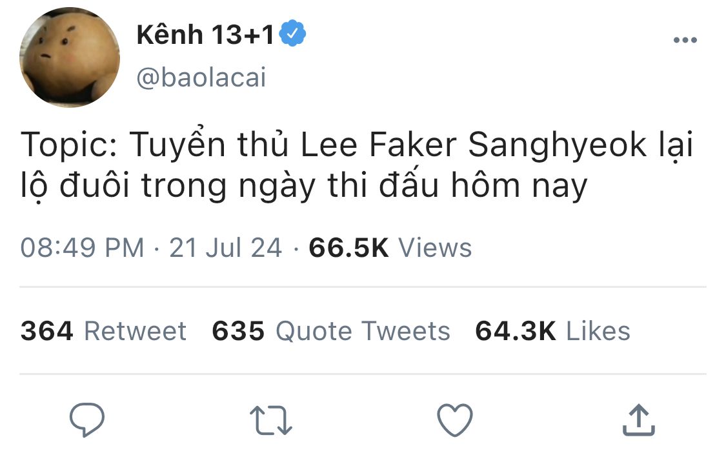Click the 08:49 PM timestamp

(83, 248)
